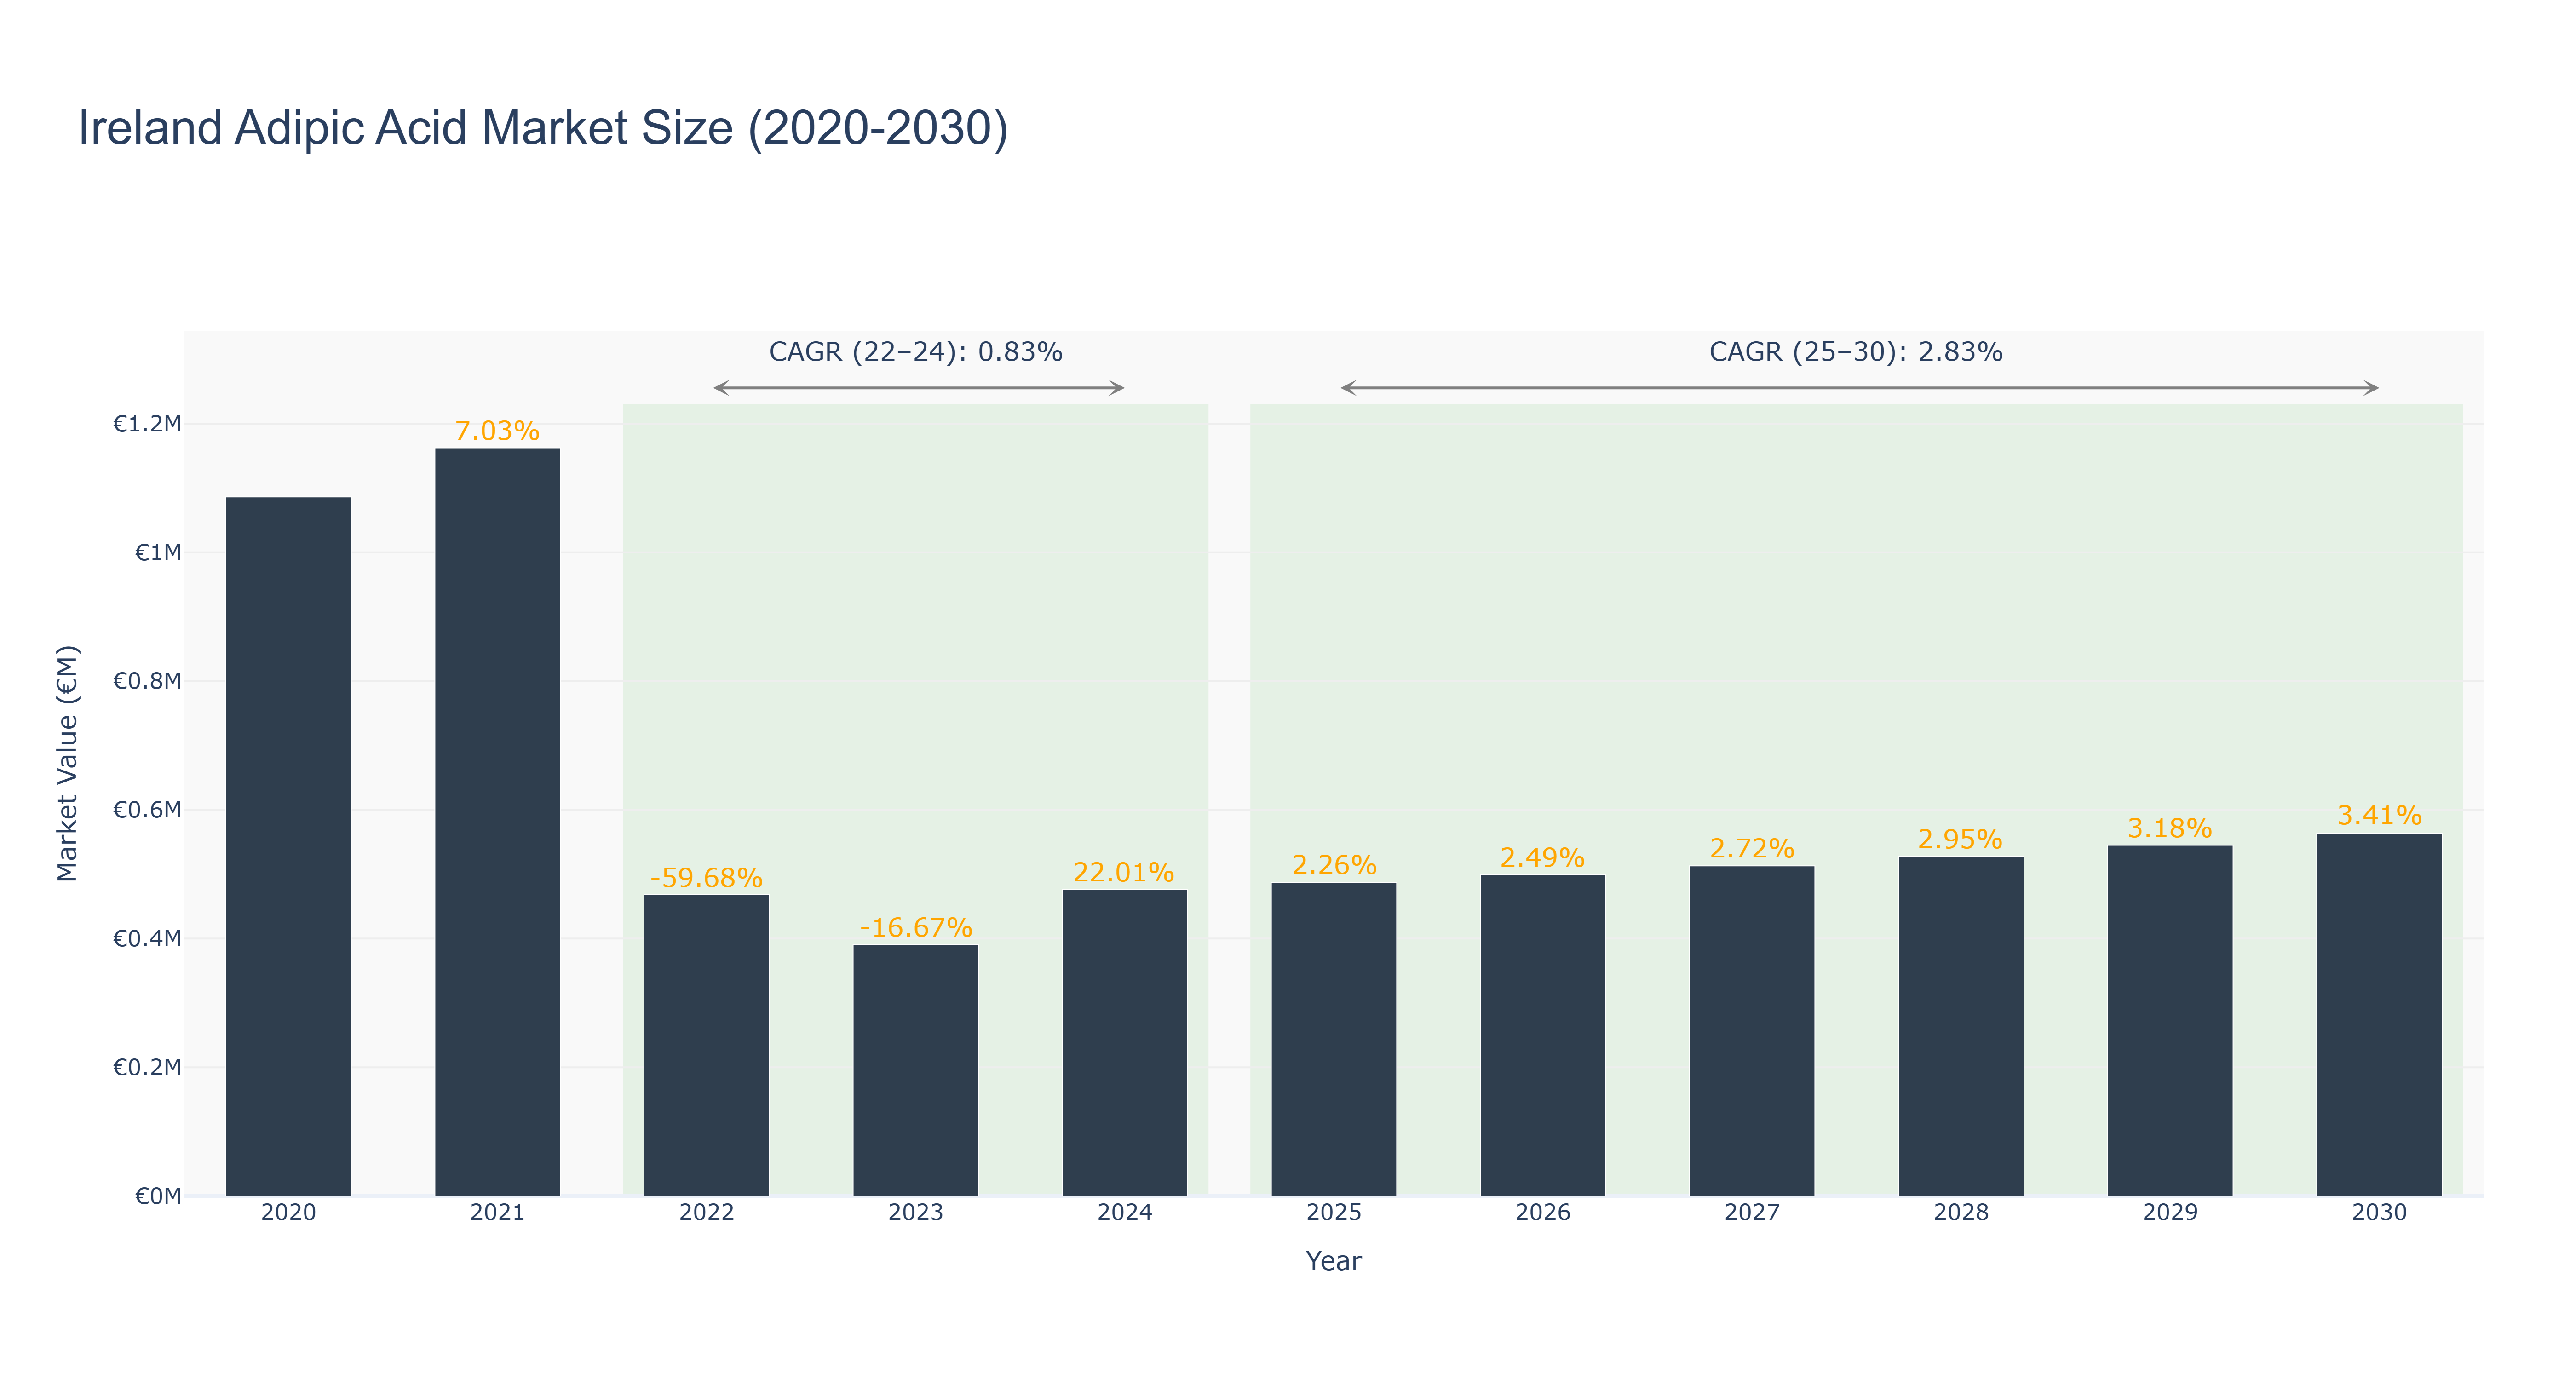The image size is (2576, 1380).
Task: Select the 2021 bar
Action: click(x=497, y=822)
